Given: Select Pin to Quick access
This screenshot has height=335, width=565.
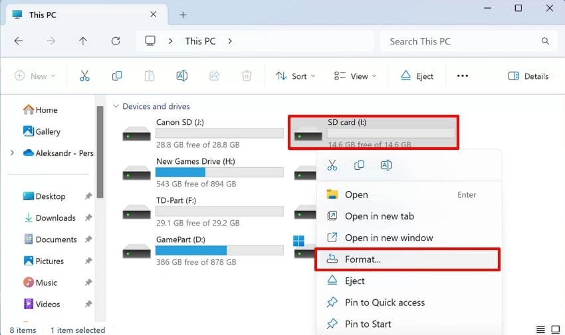Looking at the screenshot, I should [x=407, y=302].
